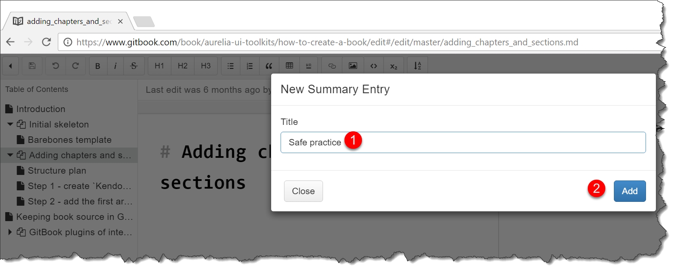The image size is (676, 272).
Task: Apply italic formatting from the toolbar
Action: pyautogui.click(x=115, y=66)
